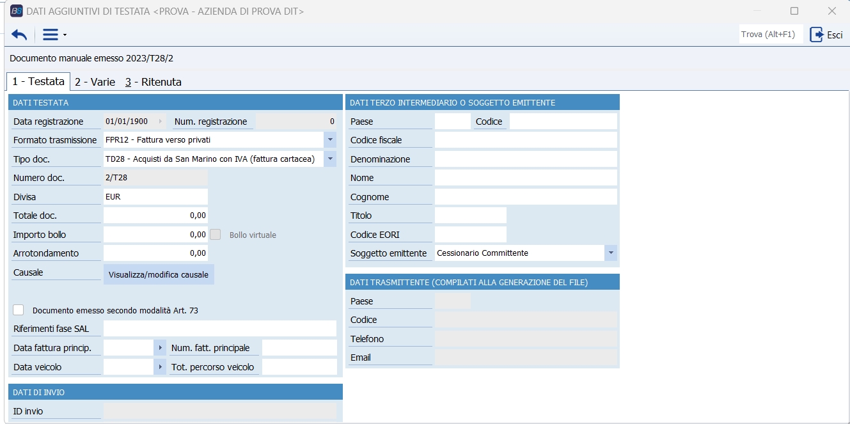The height and width of the screenshot is (424, 850).
Task: Close the window with the X button
Action: click(832, 11)
